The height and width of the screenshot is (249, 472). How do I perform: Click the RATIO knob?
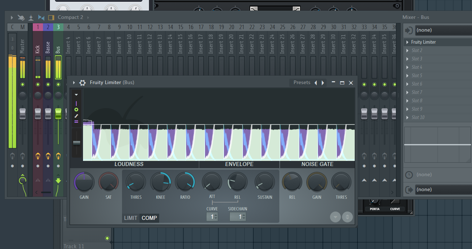click(185, 182)
